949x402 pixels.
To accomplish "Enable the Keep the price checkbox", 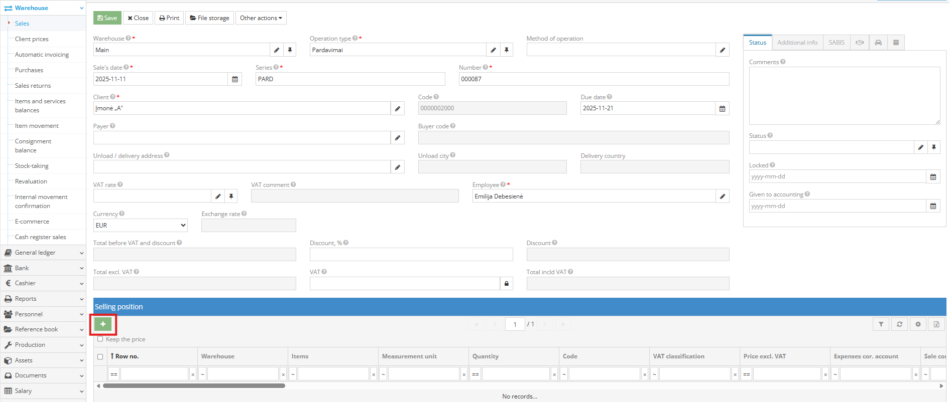I will coord(100,339).
